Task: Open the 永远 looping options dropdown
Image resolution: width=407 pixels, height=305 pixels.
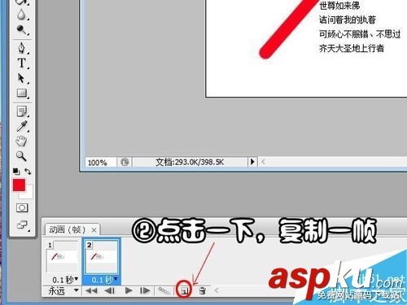Action: (x=63, y=291)
